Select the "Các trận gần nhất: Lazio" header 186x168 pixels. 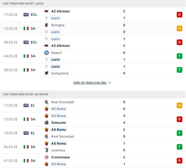coord(23,3)
